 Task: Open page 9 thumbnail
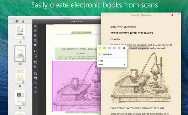(20, 53)
